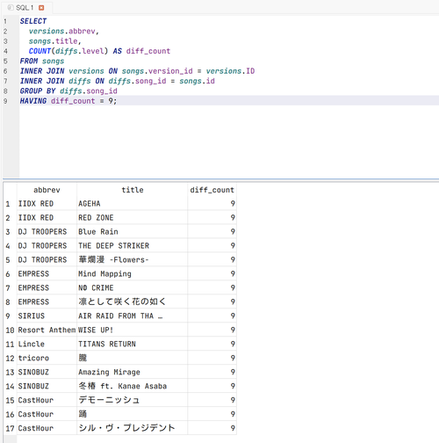The width and height of the screenshot is (439, 443).
Task: Place cursor at the SELECT keyword
Action: tap(33, 21)
